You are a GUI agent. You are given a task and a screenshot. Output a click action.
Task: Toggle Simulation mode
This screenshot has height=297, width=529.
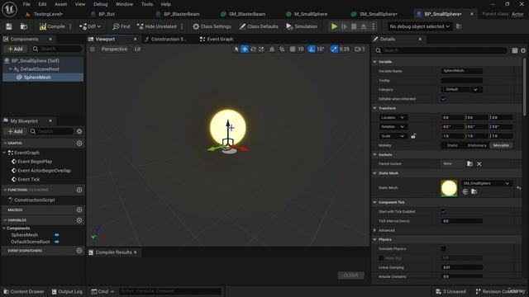(x=302, y=26)
